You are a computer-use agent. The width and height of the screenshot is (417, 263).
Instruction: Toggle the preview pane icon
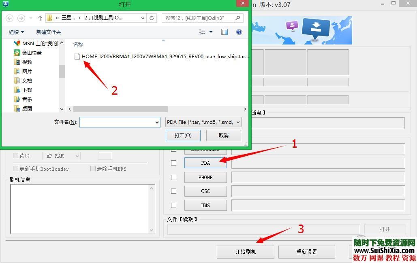point(225,32)
